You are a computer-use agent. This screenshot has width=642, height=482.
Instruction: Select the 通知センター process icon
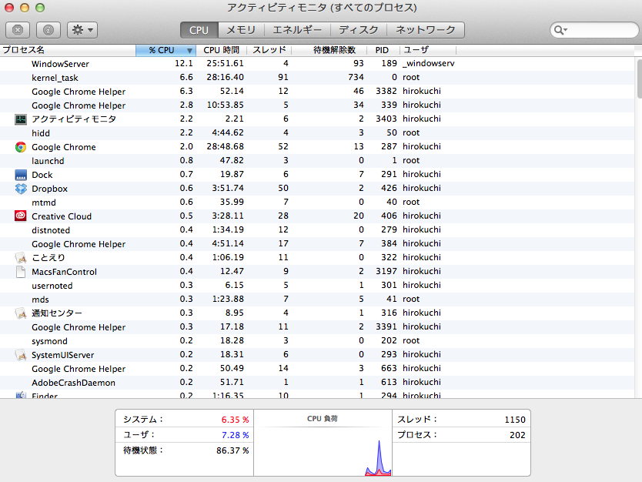[x=21, y=313]
